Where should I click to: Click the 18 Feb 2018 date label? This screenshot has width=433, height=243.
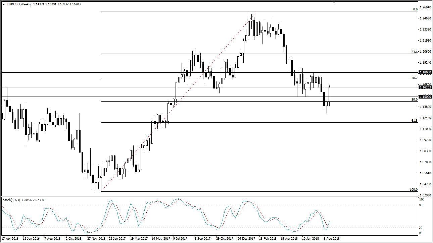(268, 239)
